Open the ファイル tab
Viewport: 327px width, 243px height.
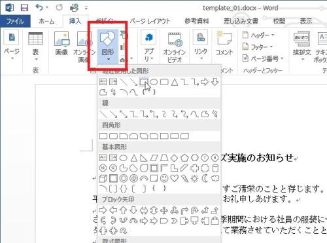(x=15, y=22)
